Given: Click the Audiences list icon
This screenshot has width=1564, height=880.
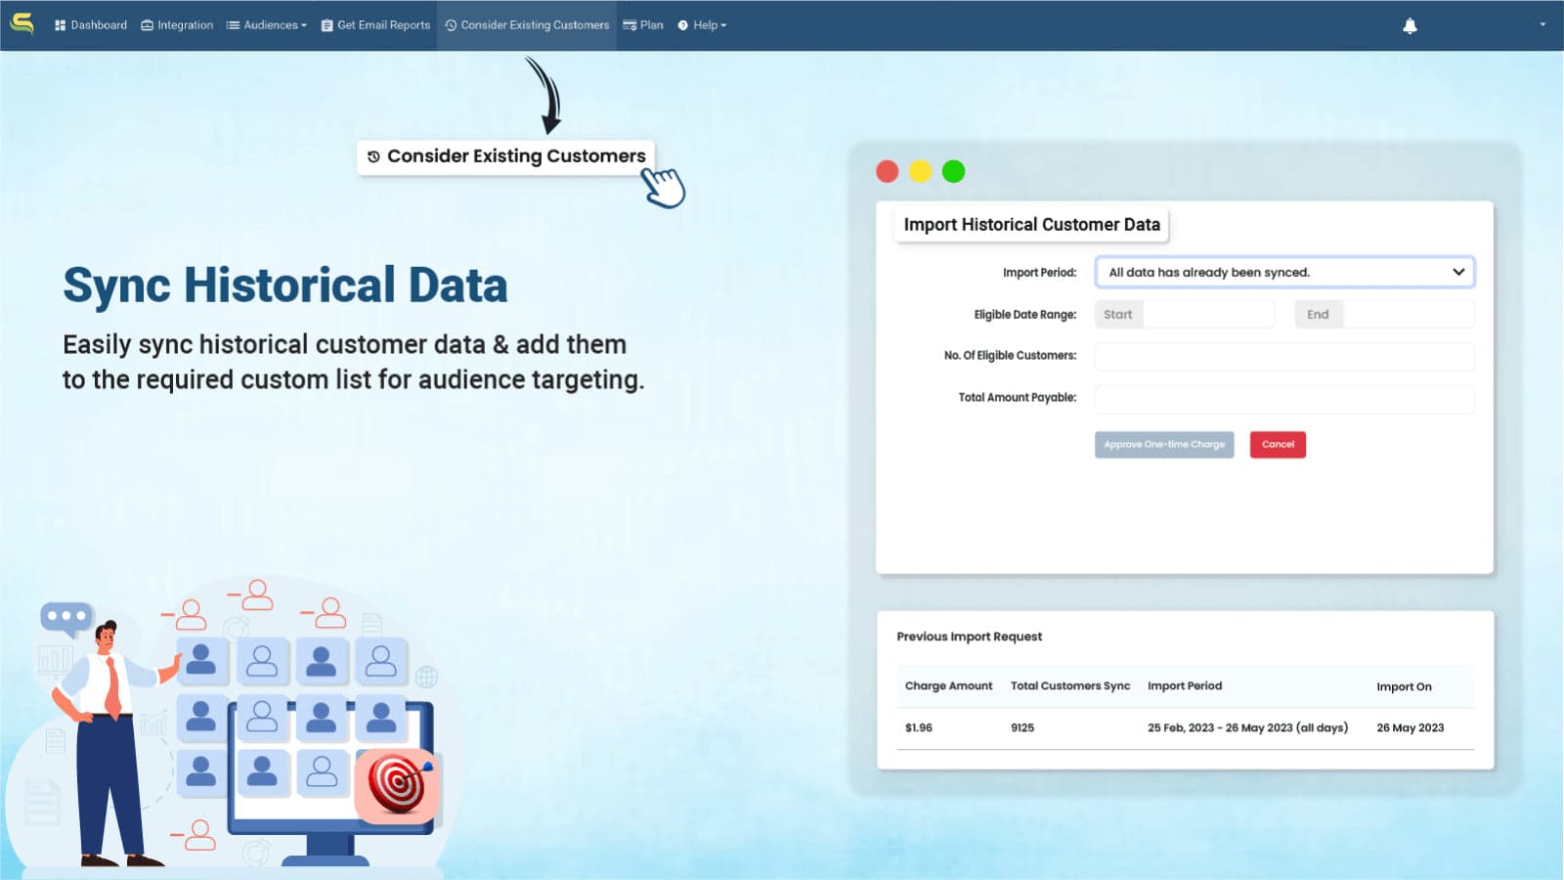Looking at the screenshot, I should pyautogui.click(x=233, y=24).
